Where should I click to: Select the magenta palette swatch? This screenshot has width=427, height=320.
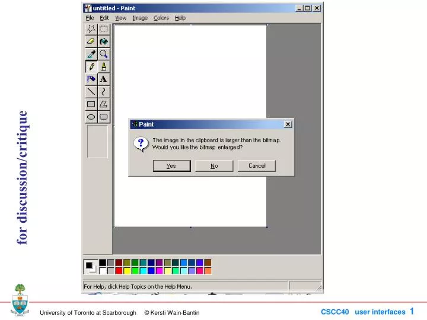pos(160,270)
